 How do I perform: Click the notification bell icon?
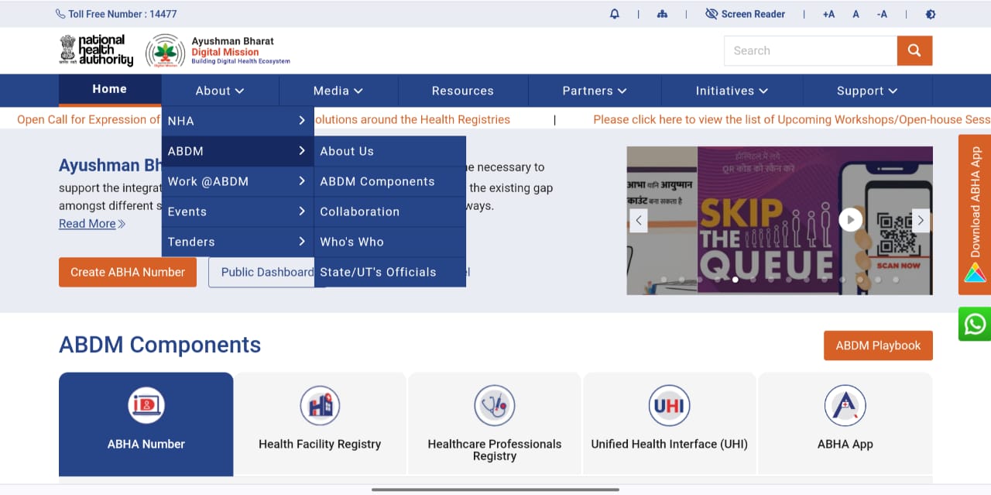click(615, 14)
